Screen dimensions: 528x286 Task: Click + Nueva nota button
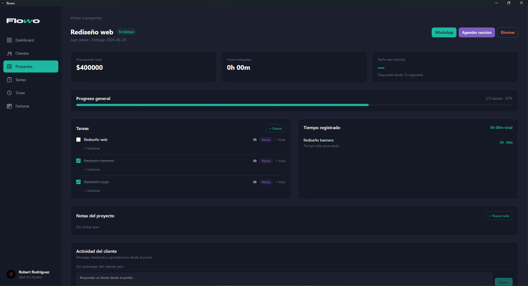tap(499, 216)
